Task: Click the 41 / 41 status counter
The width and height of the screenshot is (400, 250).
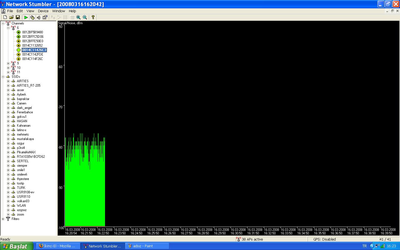Action: pyautogui.click(x=385, y=239)
